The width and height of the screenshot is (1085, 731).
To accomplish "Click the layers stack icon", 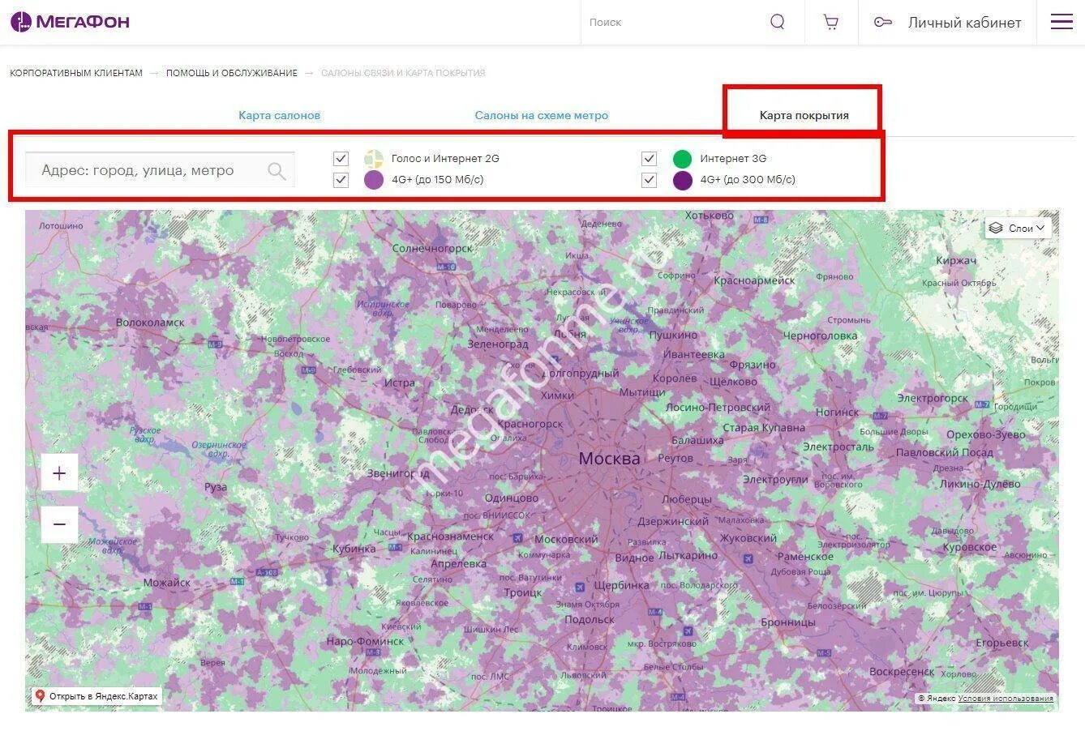I will pyautogui.click(x=996, y=229).
